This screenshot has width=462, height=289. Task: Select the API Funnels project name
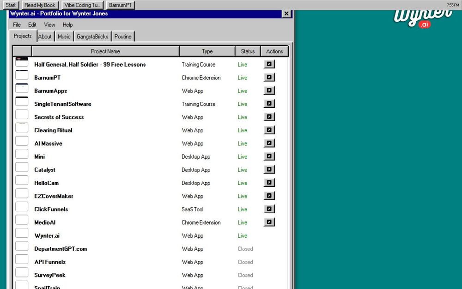[50, 262]
